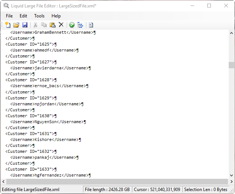Place cursor on the Customer ID="1630" line
The width and height of the screenshot is (235, 194).
pos(31,116)
